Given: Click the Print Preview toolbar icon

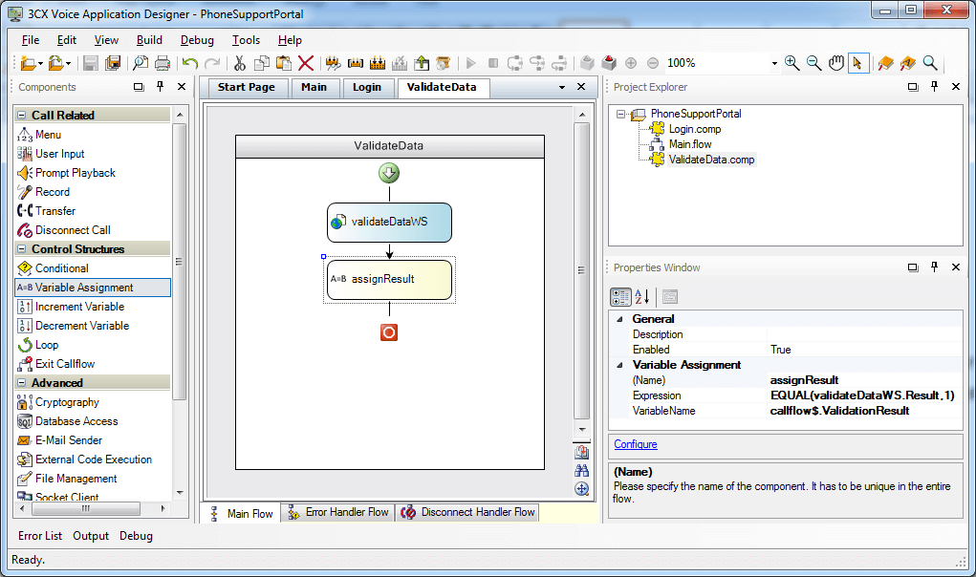Looking at the screenshot, I should click(141, 63).
